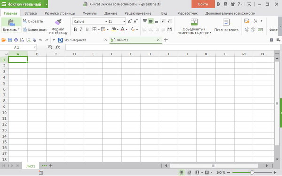Expand the Вставить paste options arrow
The width and height of the screenshot is (282, 176).
(18, 29)
